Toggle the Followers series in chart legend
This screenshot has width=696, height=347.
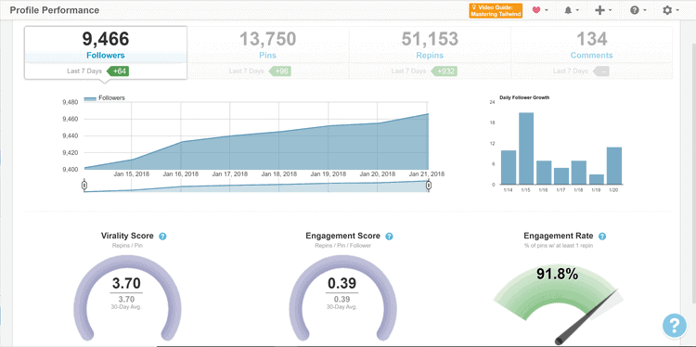coord(105,98)
